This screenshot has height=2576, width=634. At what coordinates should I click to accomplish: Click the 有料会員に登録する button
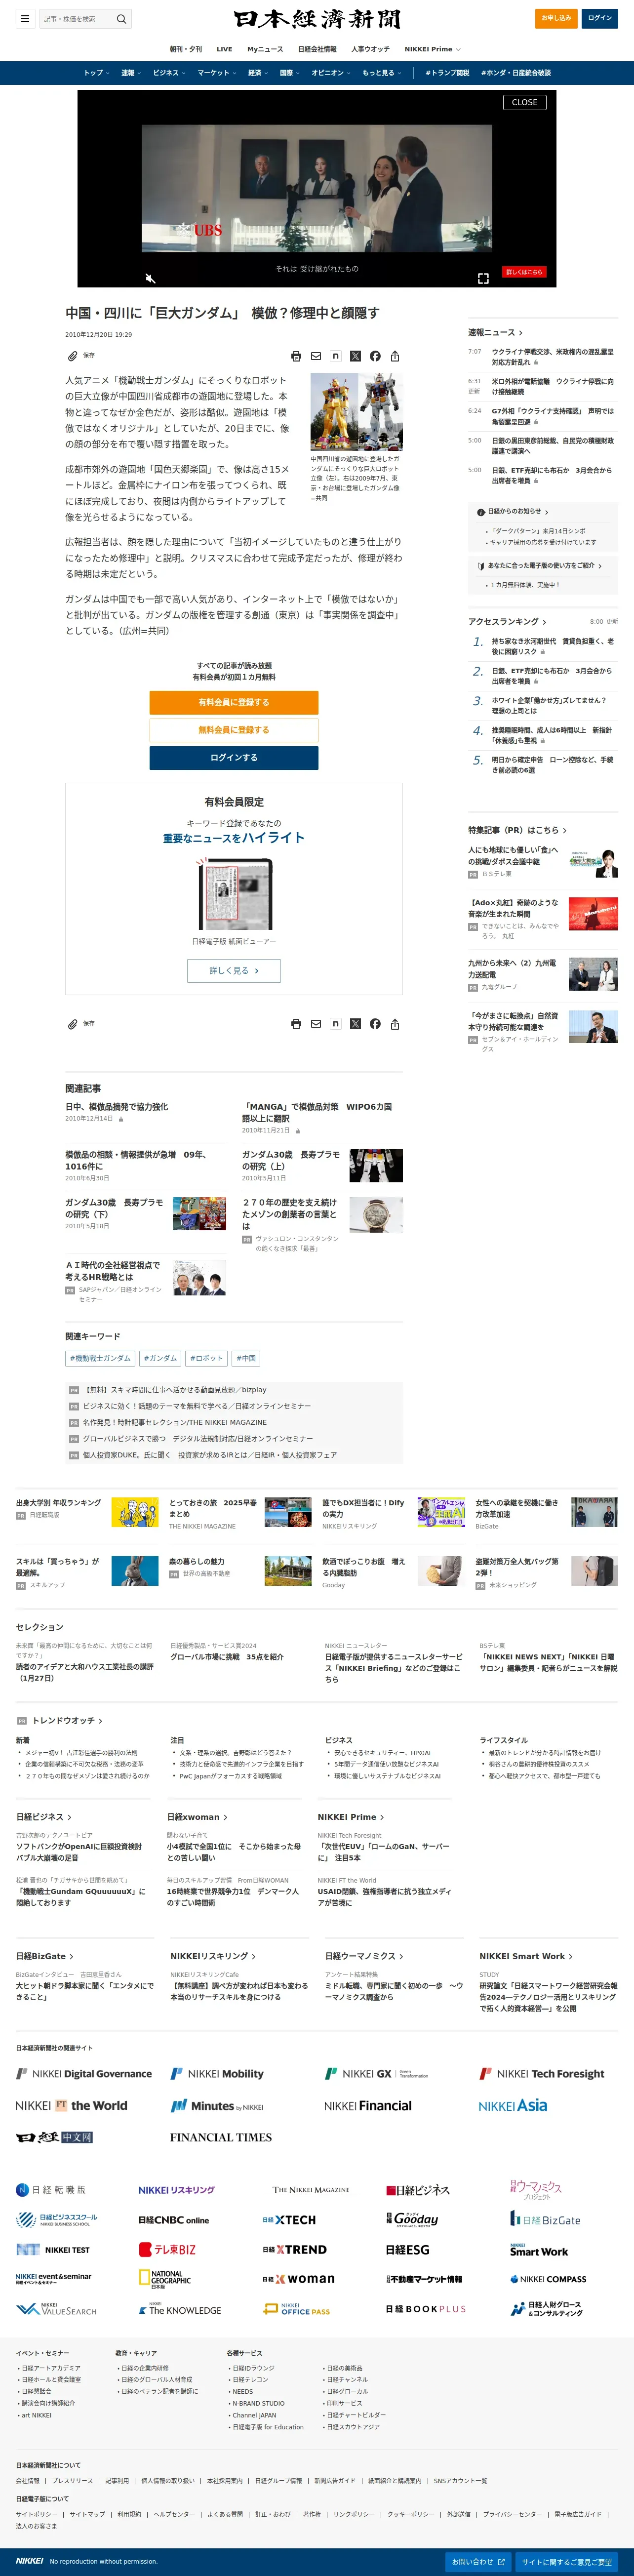pyautogui.click(x=234, y=702)
